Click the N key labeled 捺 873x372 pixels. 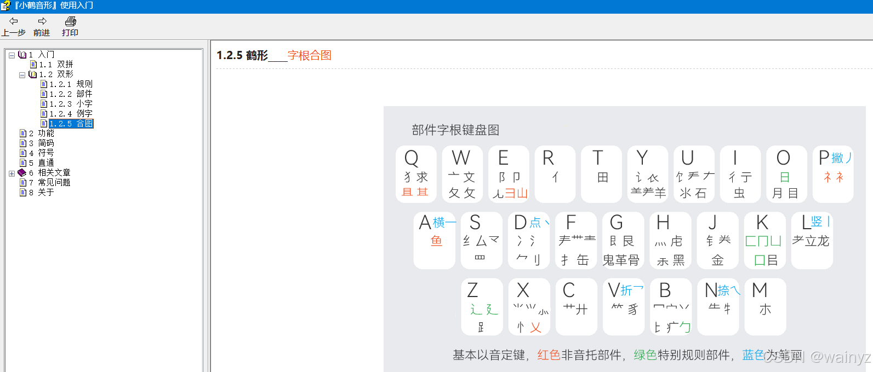(718, 307)
